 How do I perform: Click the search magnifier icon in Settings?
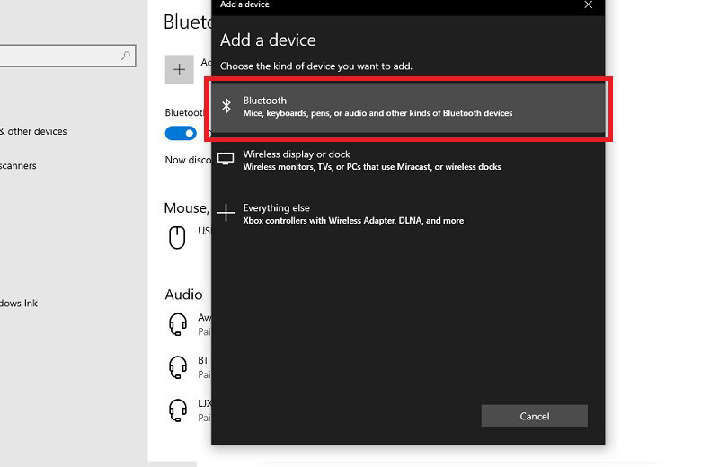pos(126,56)
